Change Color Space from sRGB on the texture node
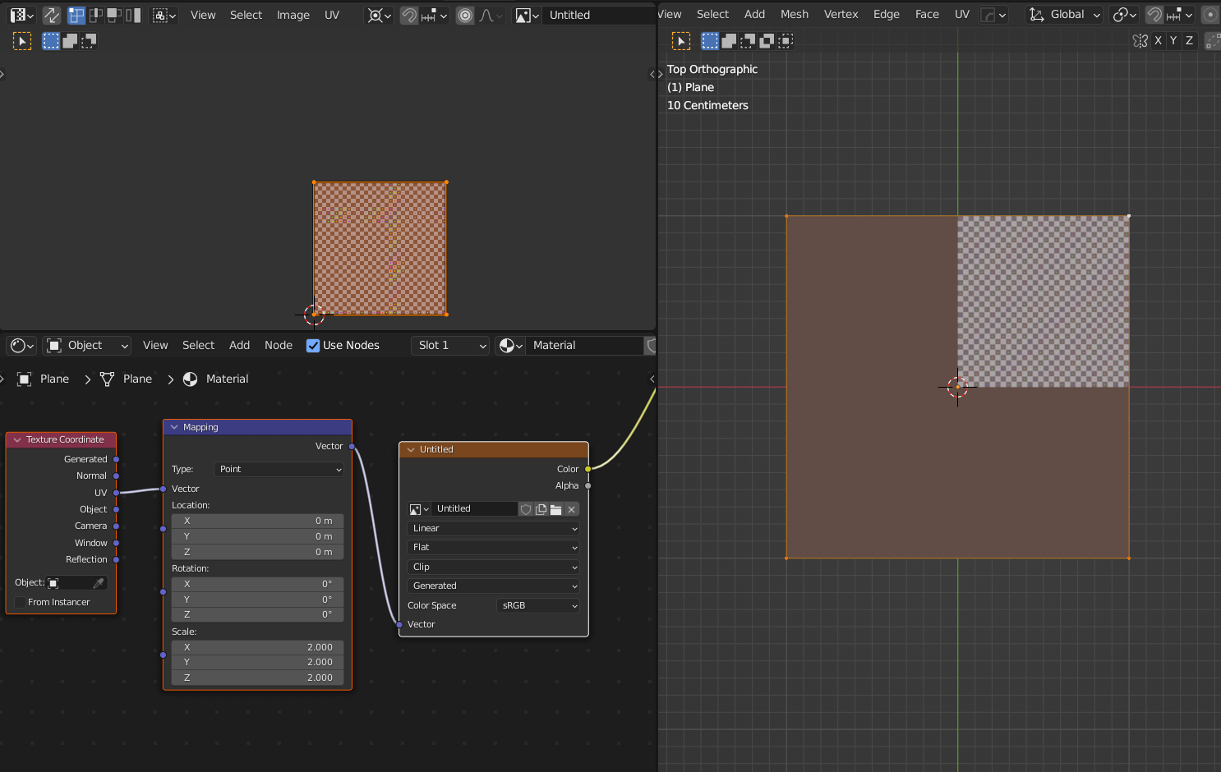1221x772 pixels. pos(538,605)
